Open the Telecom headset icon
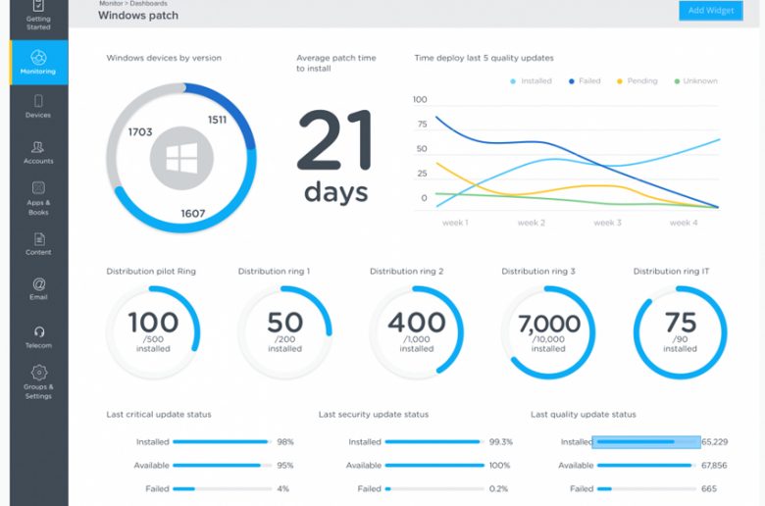 click(x=39, y=331)
